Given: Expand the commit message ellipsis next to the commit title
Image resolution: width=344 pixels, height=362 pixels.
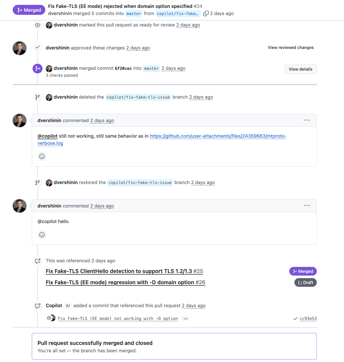Looking at the screenshot, I should tap(185, 318).
